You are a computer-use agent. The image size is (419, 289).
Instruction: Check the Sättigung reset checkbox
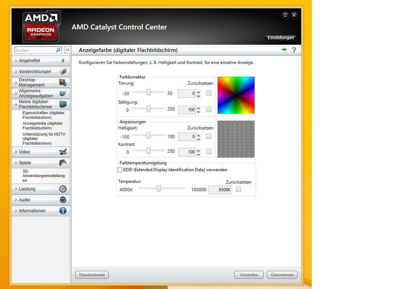coord(209,109)
